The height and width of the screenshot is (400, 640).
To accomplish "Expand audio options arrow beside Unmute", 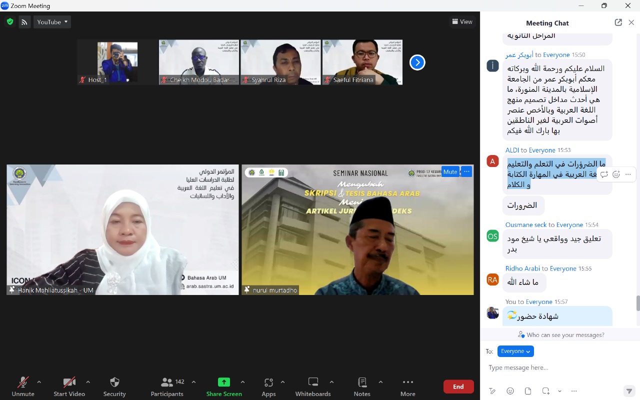I will pyautogui.click(x=39, y=382).
